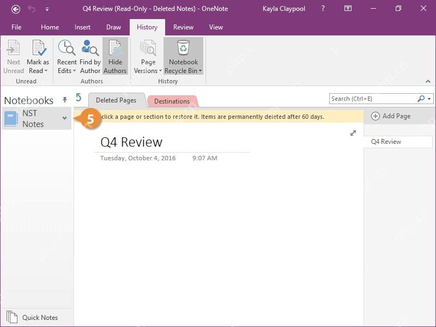Image resolution: width=436 pixels, height=327 pixels.
Task: Click the Back arrow in title bar
Action: [16, 9]
